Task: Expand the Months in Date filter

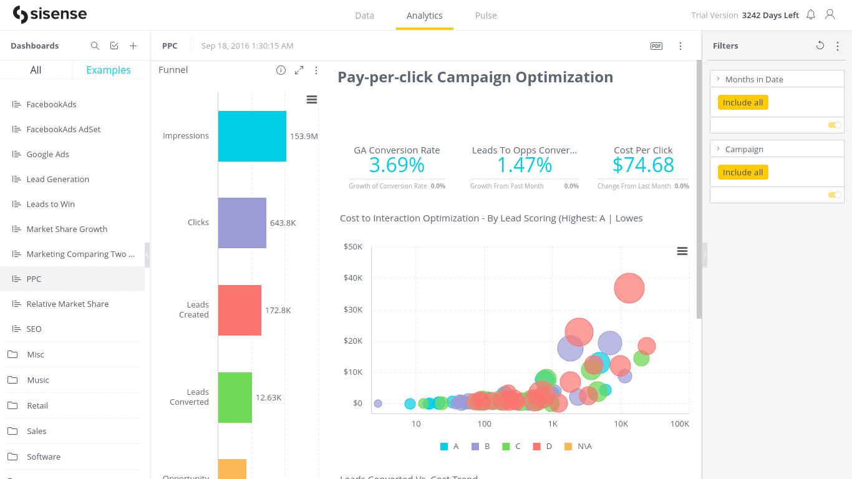Action: [x=719, y=79]
